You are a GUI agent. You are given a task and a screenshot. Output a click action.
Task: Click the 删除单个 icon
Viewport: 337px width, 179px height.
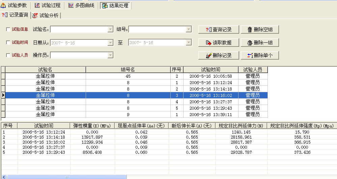[250, 56]
